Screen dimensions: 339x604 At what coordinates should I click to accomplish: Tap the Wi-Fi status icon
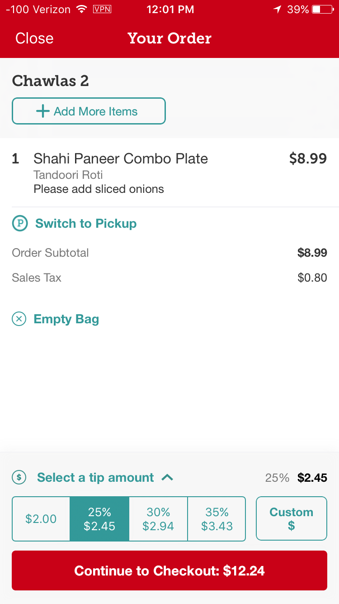pyautogui.click(x=82, y=10)
